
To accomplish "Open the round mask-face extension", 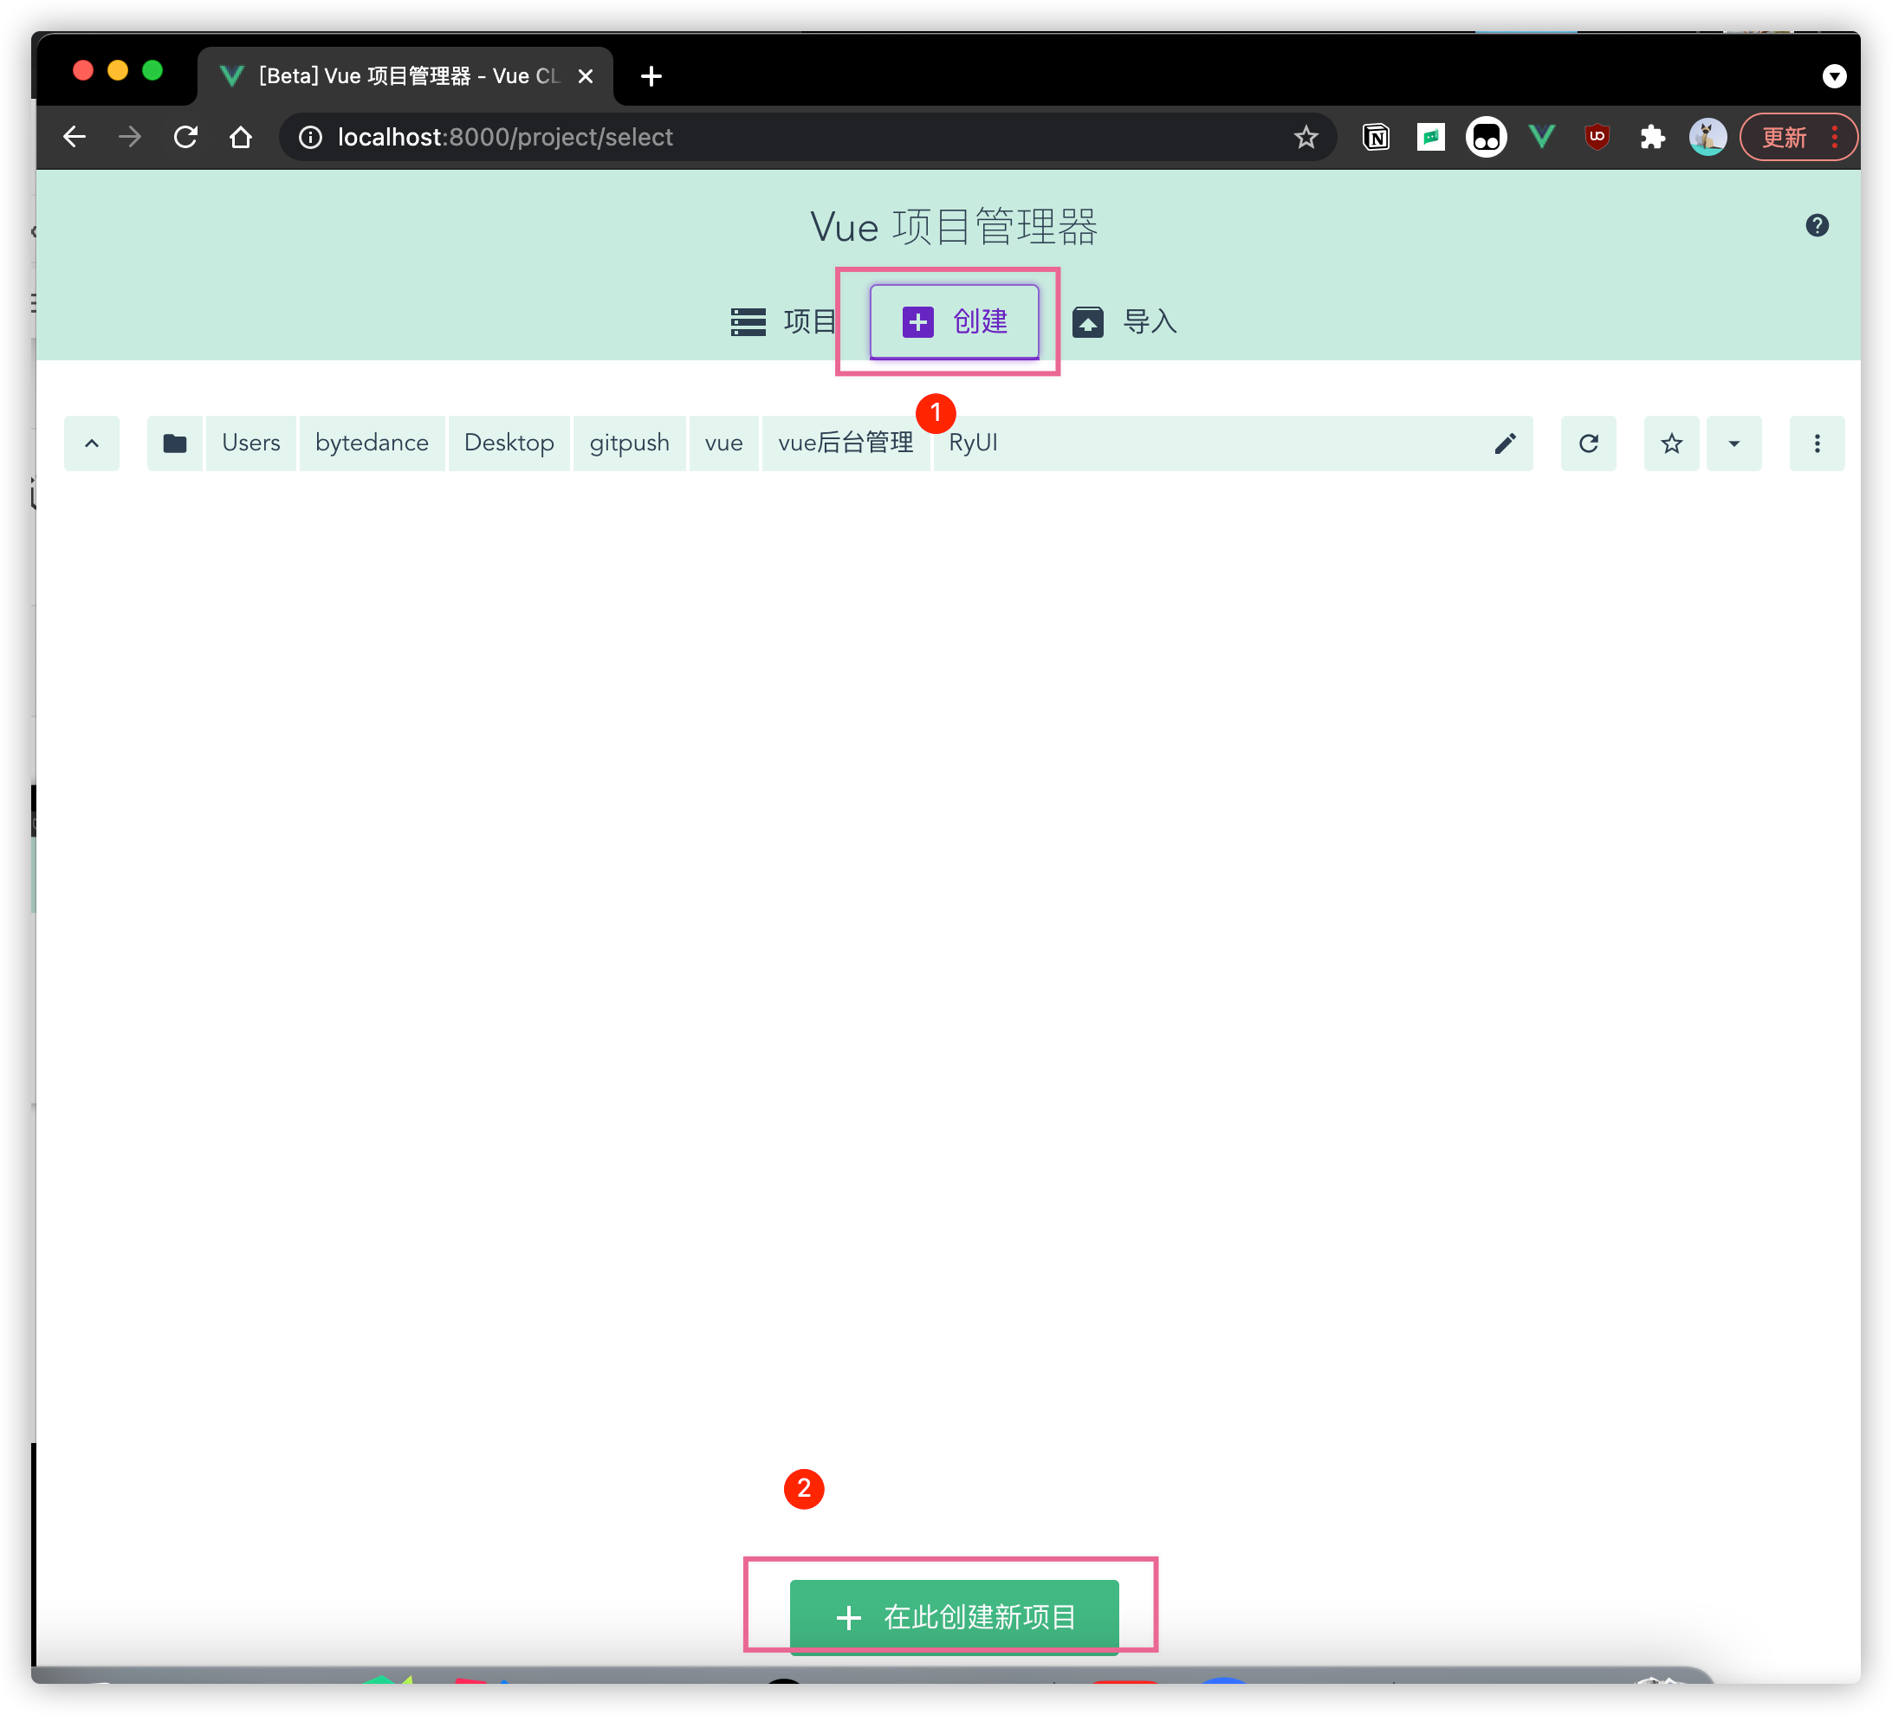I will (x=1486, y=137).
